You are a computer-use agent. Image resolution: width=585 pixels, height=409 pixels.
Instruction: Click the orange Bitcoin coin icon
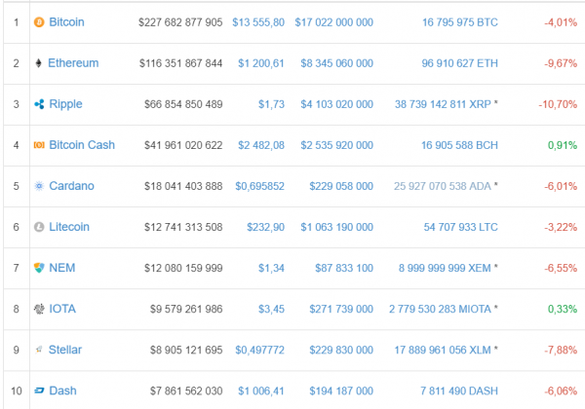click(x=39, y=22)
